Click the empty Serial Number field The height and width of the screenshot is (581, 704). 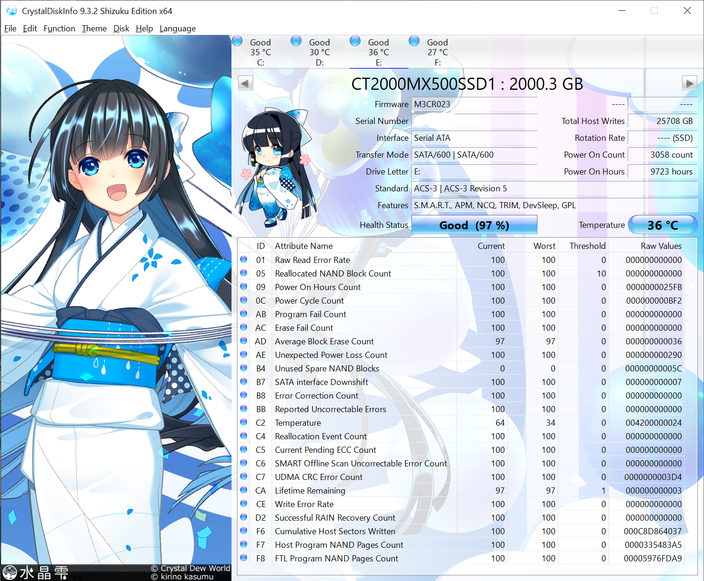[474, 121]
